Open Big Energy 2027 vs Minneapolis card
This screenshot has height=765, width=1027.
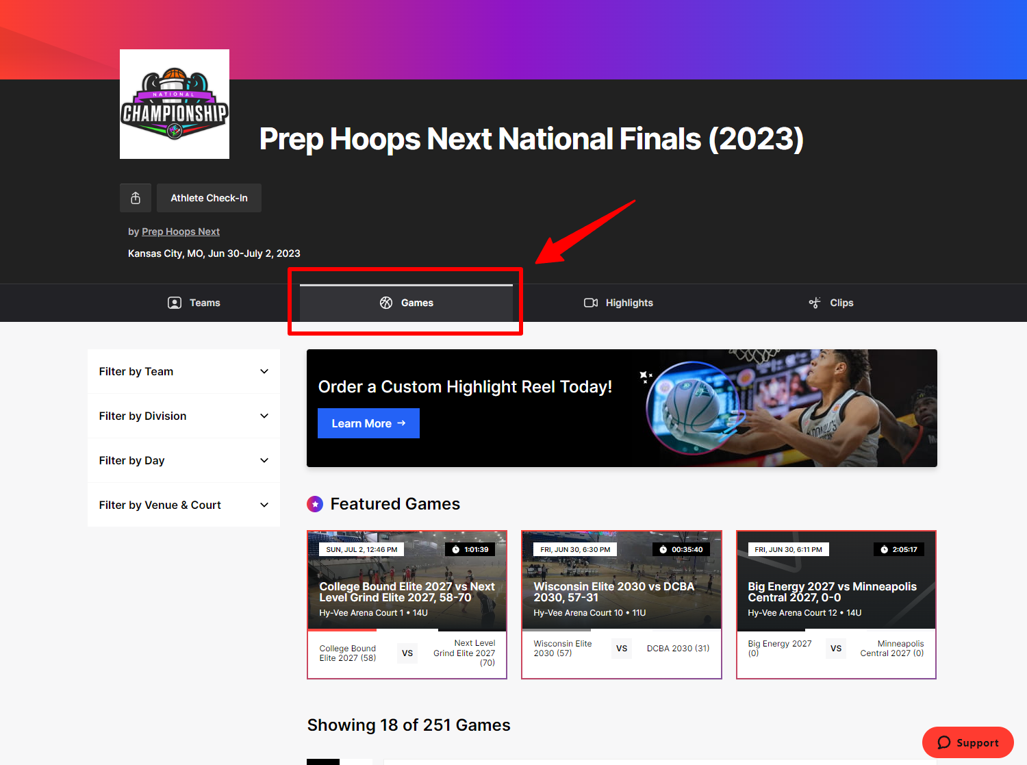coord(836,605)
